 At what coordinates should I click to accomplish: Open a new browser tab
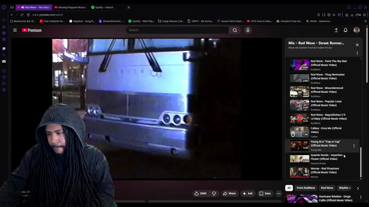click(129, 7)
